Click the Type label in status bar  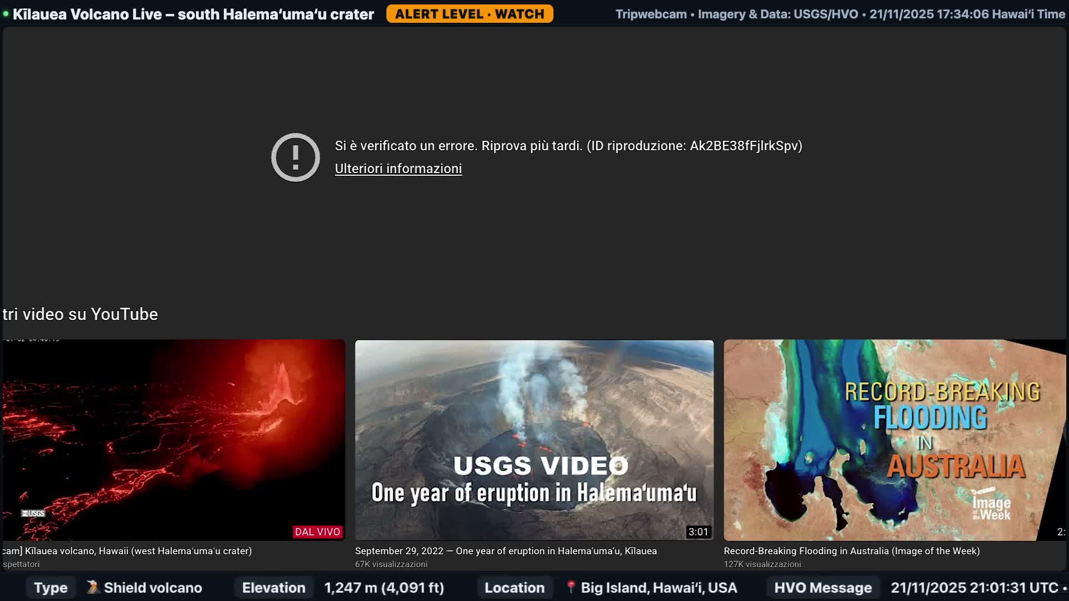tap(50, 587)
